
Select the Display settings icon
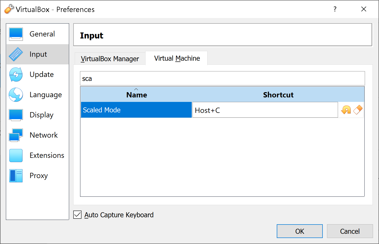click(x=15, y=115)
